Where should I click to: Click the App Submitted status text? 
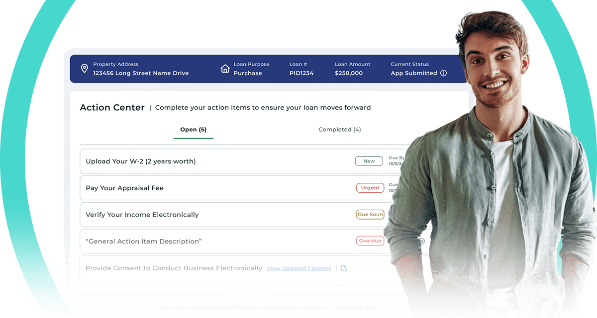point(414,73)
